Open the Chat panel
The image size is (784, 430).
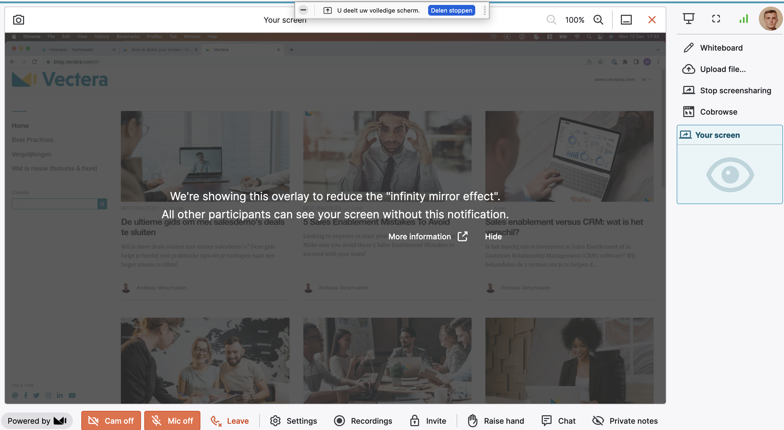tap(558, 421)
